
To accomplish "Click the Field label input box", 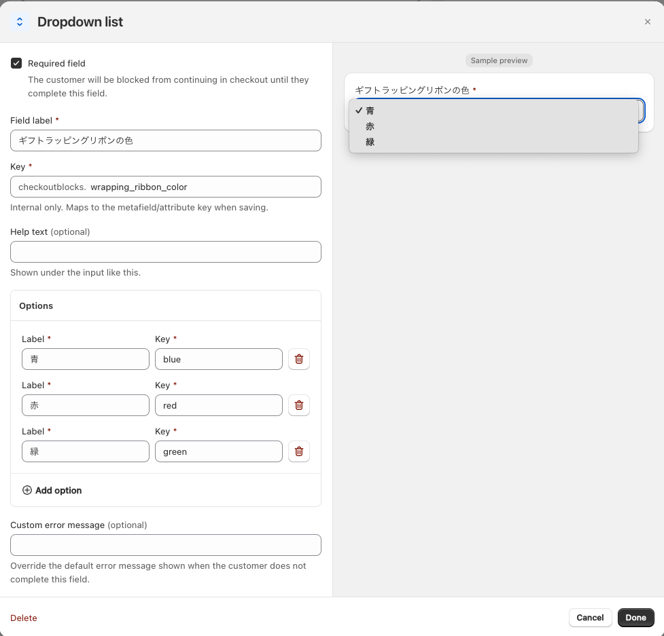I will (x=166, y=141).
